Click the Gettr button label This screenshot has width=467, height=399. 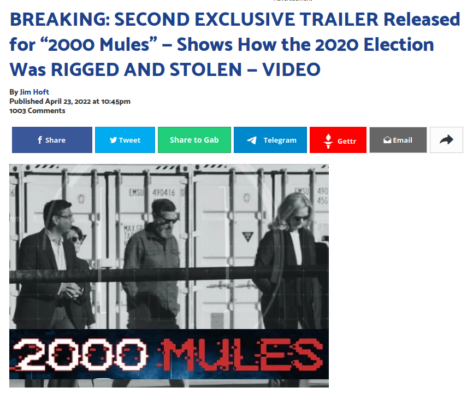[x=347, y=141]
